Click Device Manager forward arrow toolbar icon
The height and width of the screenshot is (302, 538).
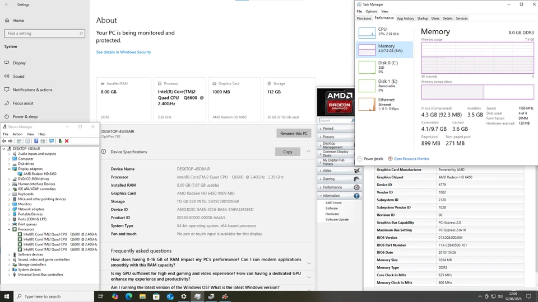[10, 141]
